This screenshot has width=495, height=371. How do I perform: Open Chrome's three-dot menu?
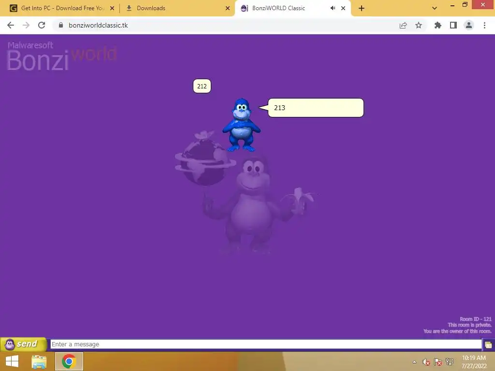click(484, 25)
